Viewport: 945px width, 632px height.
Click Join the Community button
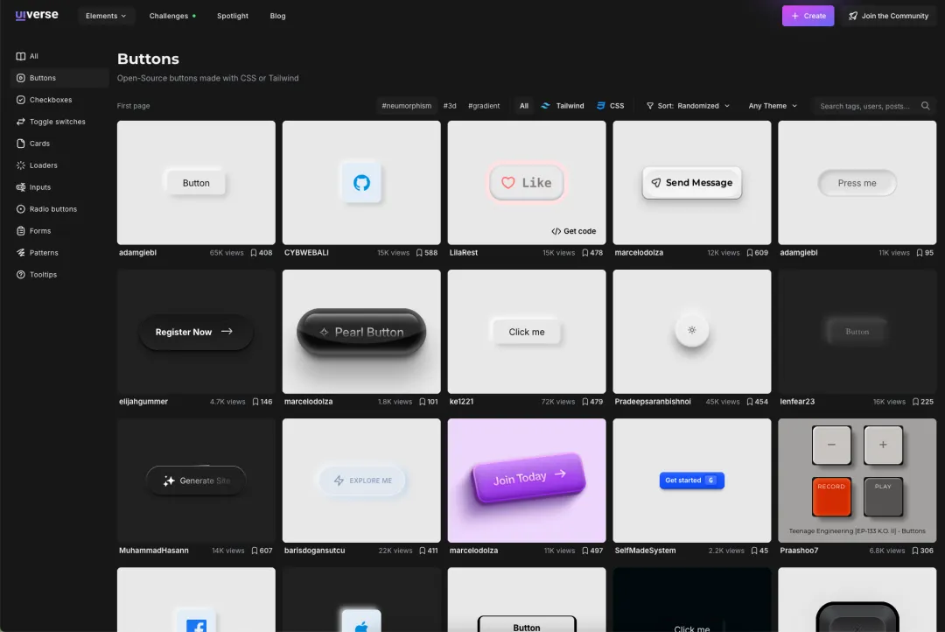888,16
